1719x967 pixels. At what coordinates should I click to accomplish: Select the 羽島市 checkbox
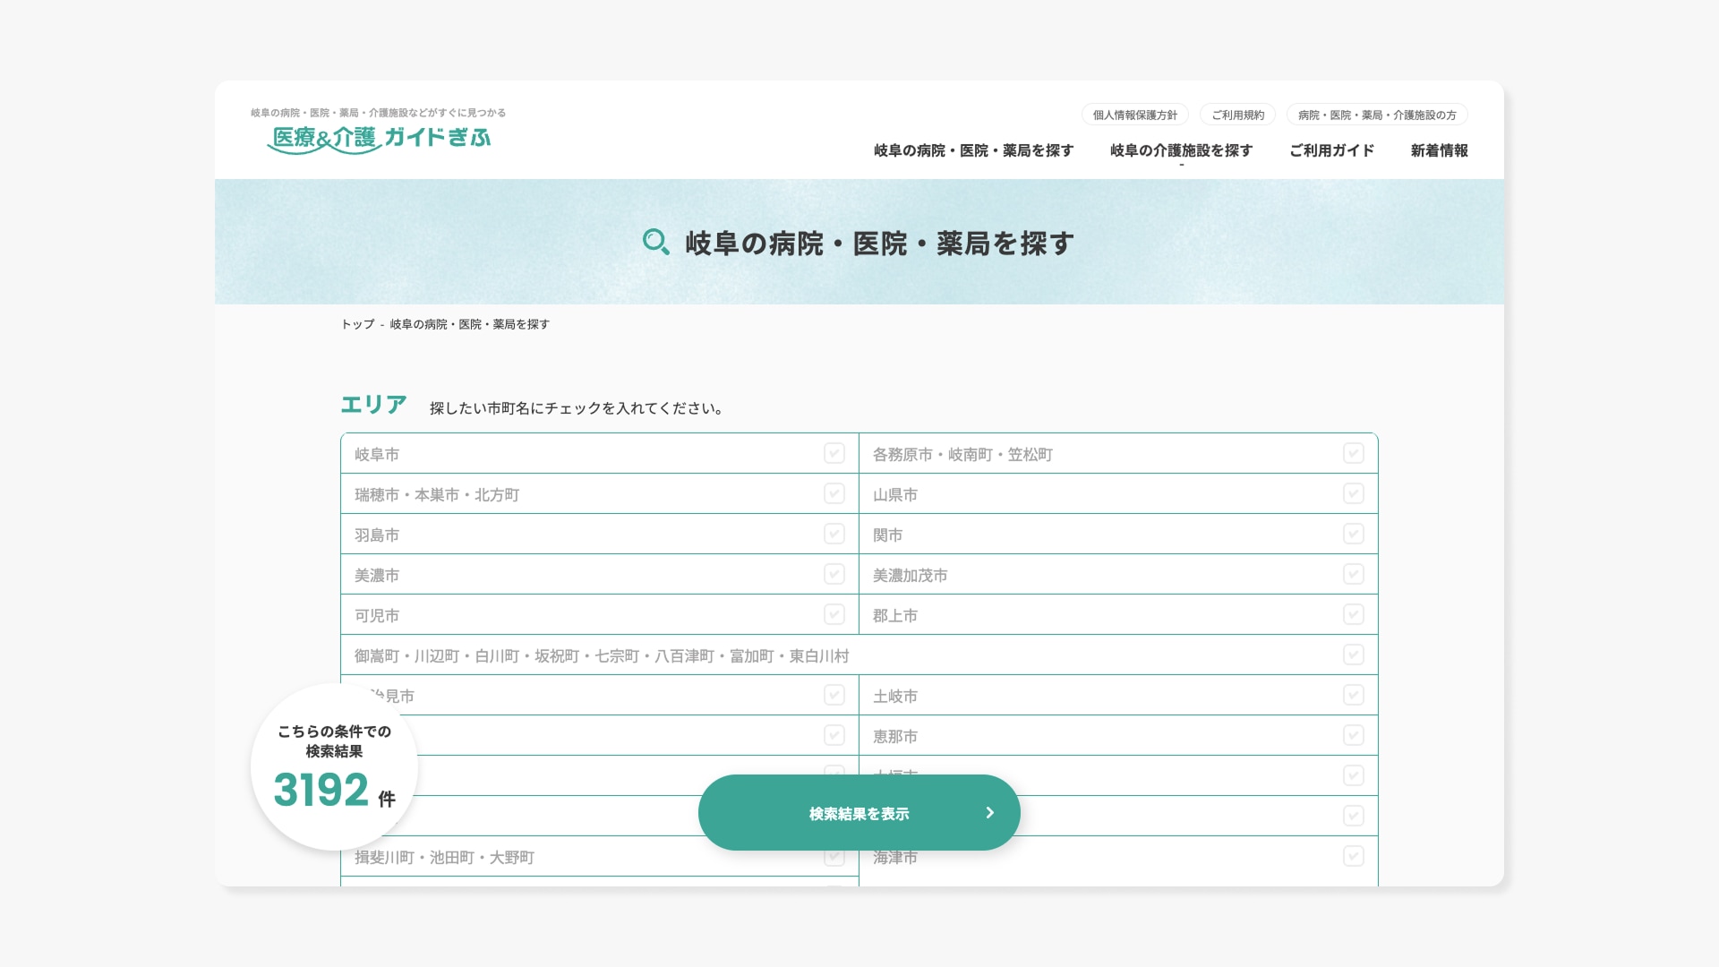pos(834,534)
